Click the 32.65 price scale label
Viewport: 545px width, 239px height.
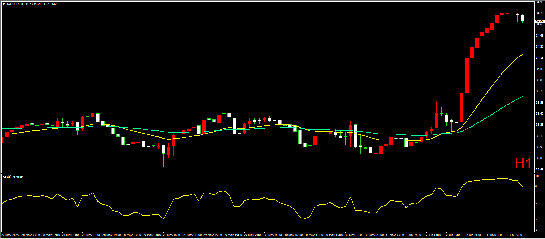[x=540, y=170]
